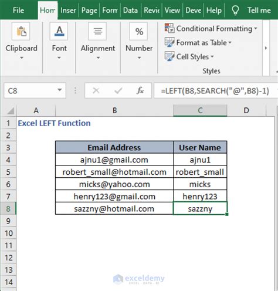Image resolution: width=278 pixels, height=291 pixels.
Task: Expand the Format as Table dropdown arrow
Action: click(230, 42)
